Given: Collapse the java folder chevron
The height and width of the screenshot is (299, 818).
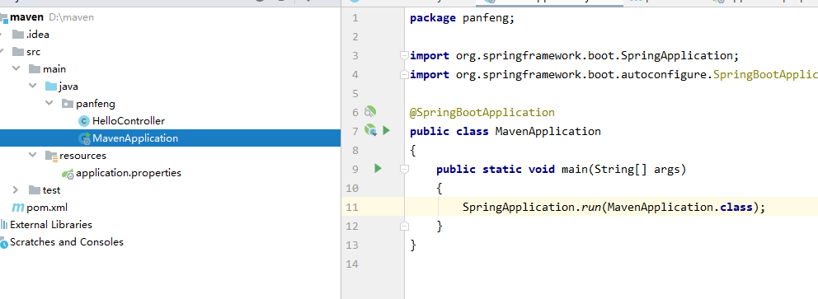Looking at the screenshot, I should [32, 86].
